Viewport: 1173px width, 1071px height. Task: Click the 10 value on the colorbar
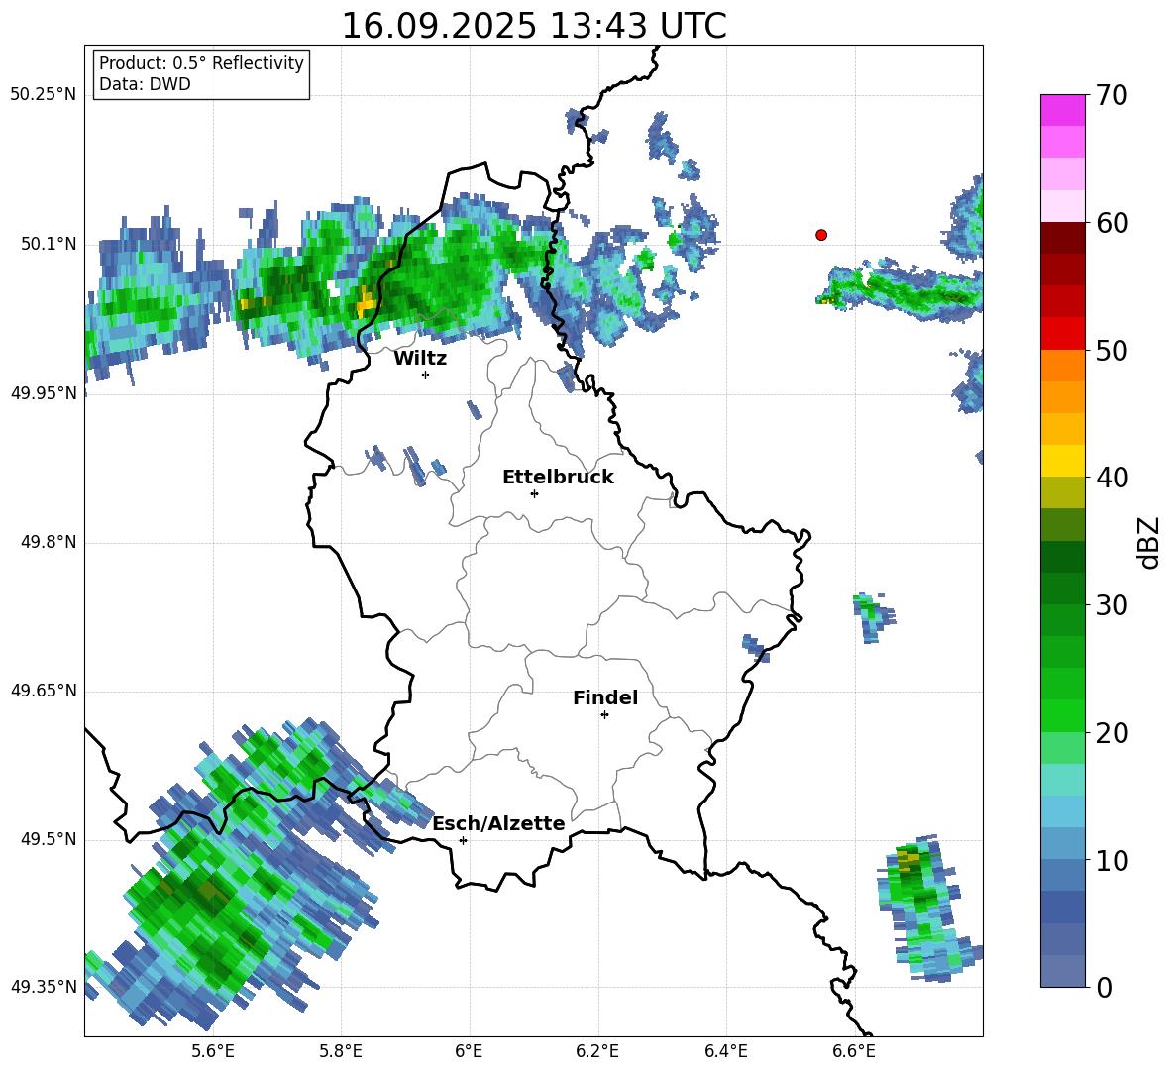click(1112, 860)
